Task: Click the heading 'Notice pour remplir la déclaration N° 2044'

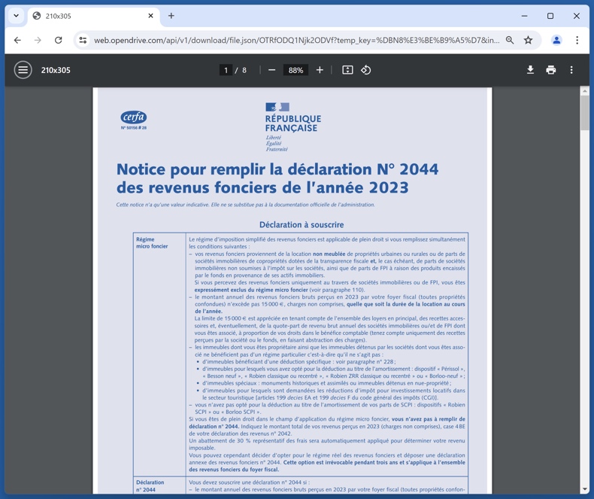Action: pyautogui.click(x=277, y=169)
